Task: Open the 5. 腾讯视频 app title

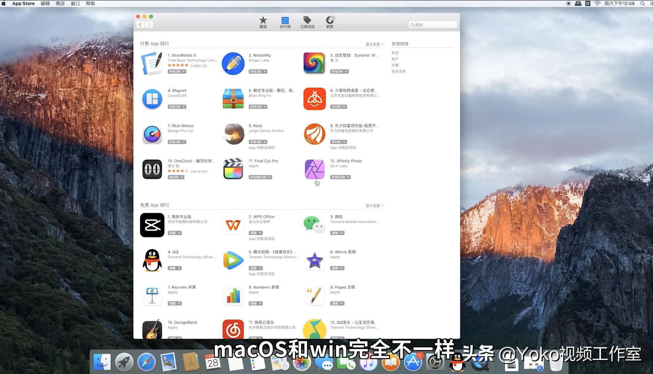Action: point(273,252)
